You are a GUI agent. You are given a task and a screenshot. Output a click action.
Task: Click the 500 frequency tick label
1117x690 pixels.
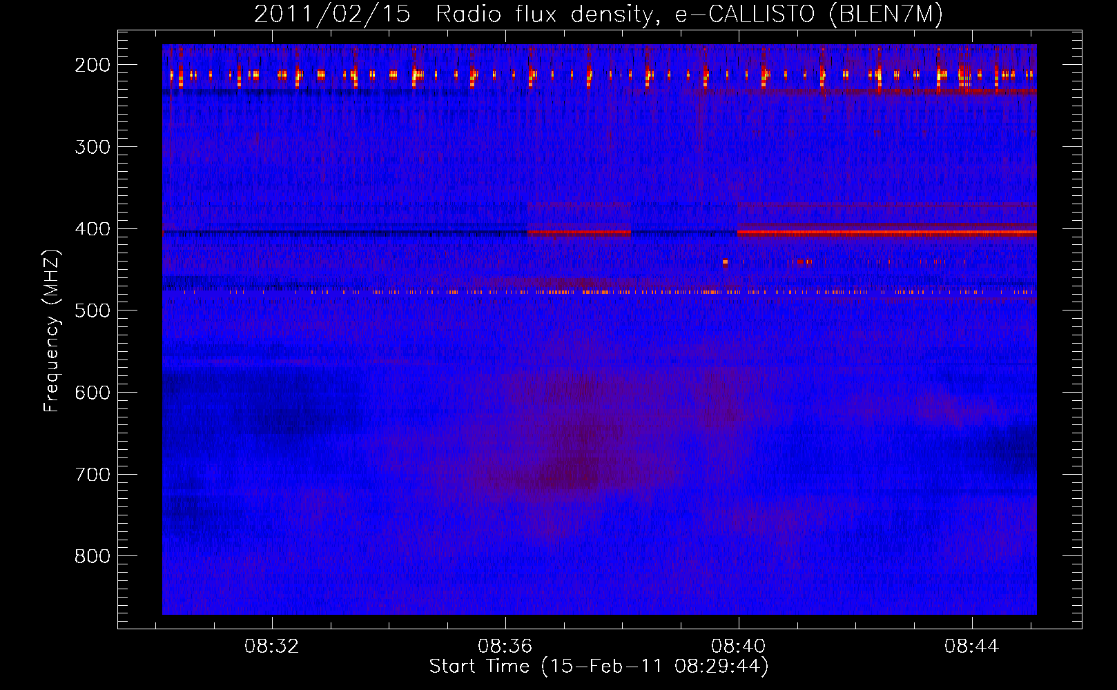point(92,310)
